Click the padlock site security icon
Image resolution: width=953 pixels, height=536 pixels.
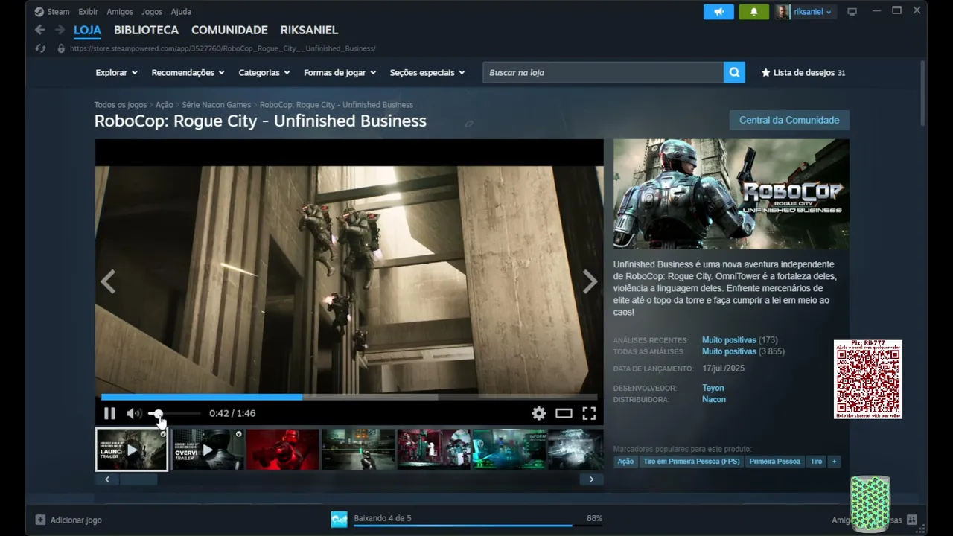point(61,48)
